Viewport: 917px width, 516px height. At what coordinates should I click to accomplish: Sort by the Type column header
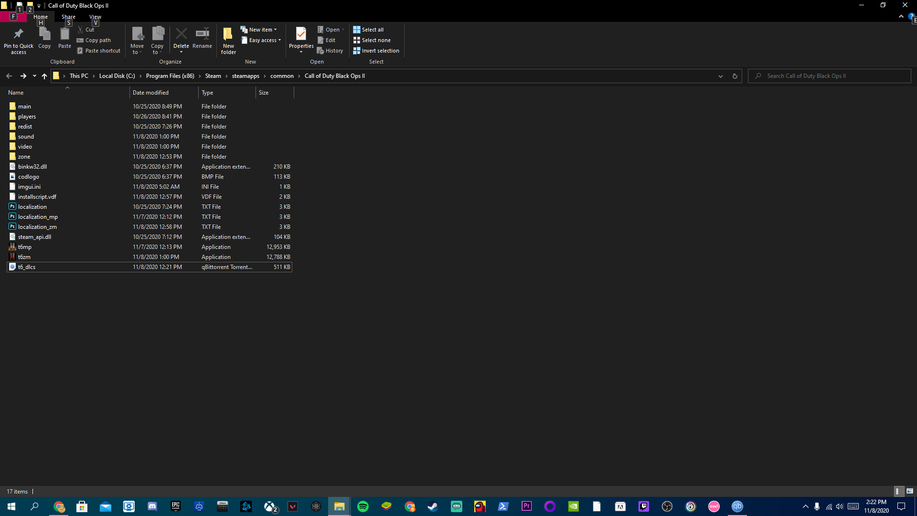227,93
